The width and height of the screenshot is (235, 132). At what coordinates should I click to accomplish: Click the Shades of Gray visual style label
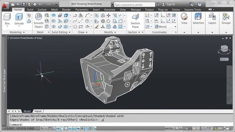coord(34,38)
